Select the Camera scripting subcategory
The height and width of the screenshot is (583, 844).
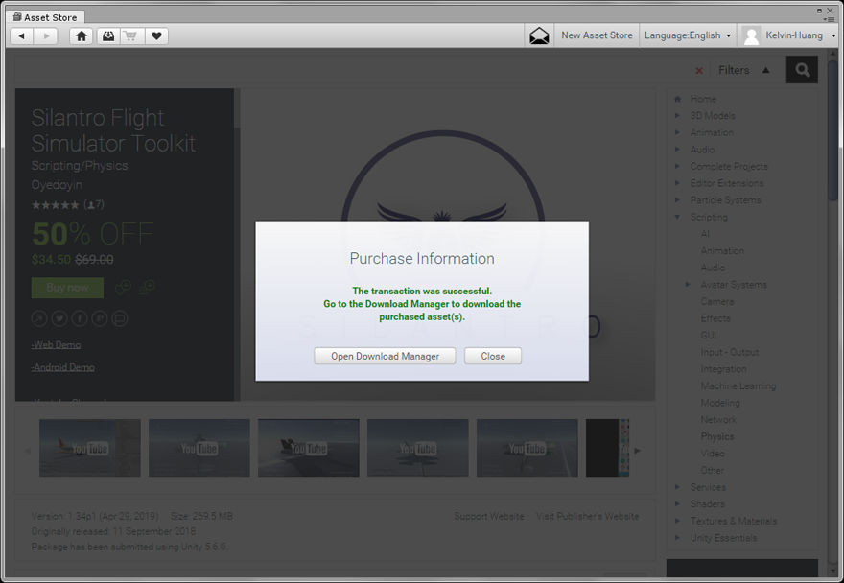[717, 301]
